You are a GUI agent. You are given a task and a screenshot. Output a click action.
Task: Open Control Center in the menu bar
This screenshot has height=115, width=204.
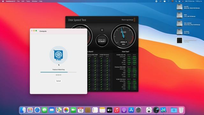pos(179,1)
